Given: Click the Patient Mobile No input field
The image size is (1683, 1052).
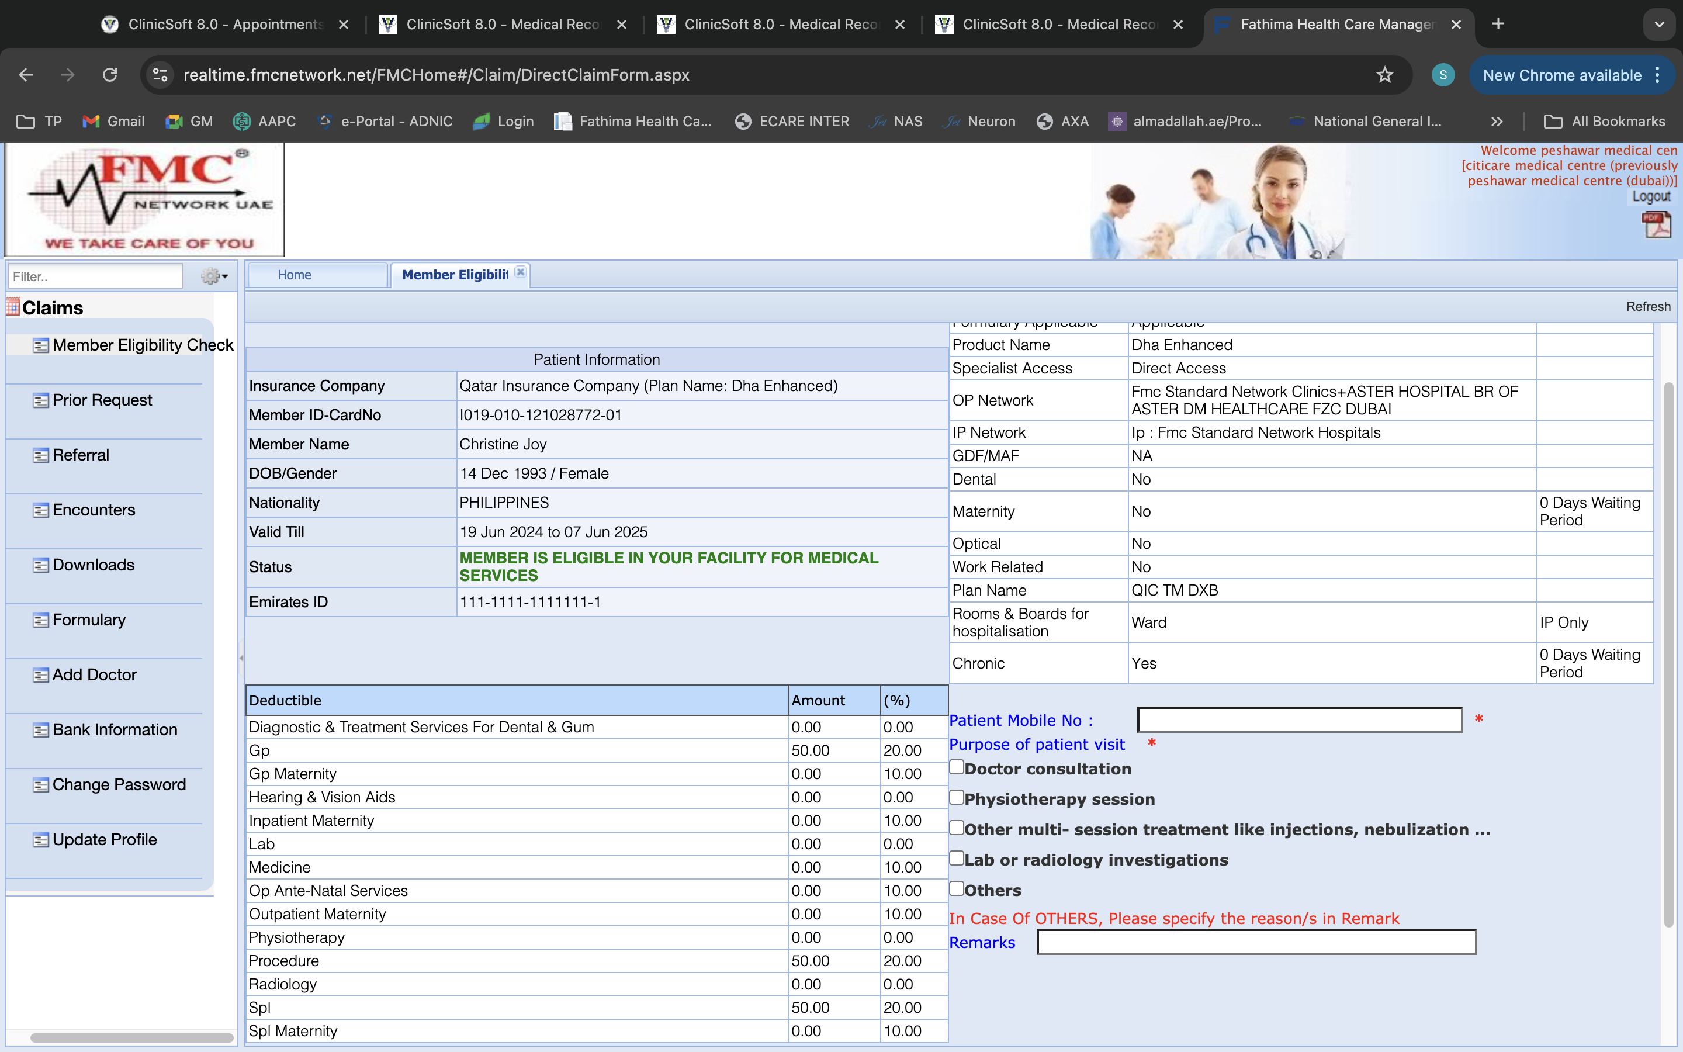Looking at the screenshot, I should click(1299, 719).
